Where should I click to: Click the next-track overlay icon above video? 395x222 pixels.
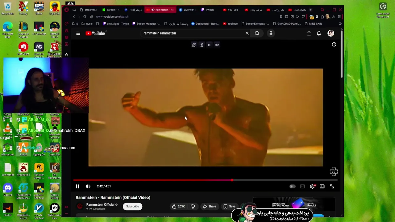209,45
